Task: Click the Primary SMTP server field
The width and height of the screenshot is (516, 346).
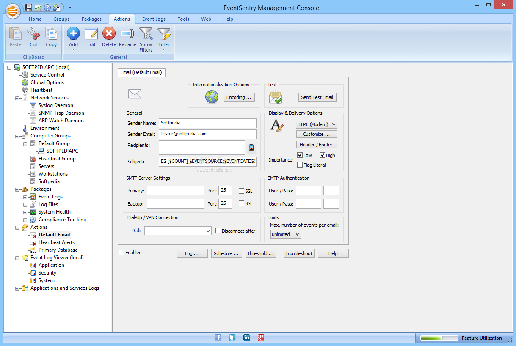Action: tap(175, 191)
